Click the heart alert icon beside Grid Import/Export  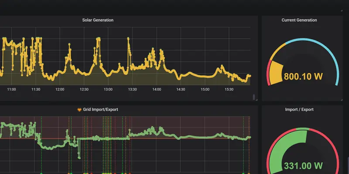tap(79, 110)
